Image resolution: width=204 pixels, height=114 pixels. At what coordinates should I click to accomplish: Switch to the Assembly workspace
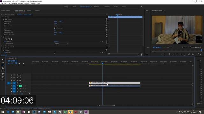point(107,7)
